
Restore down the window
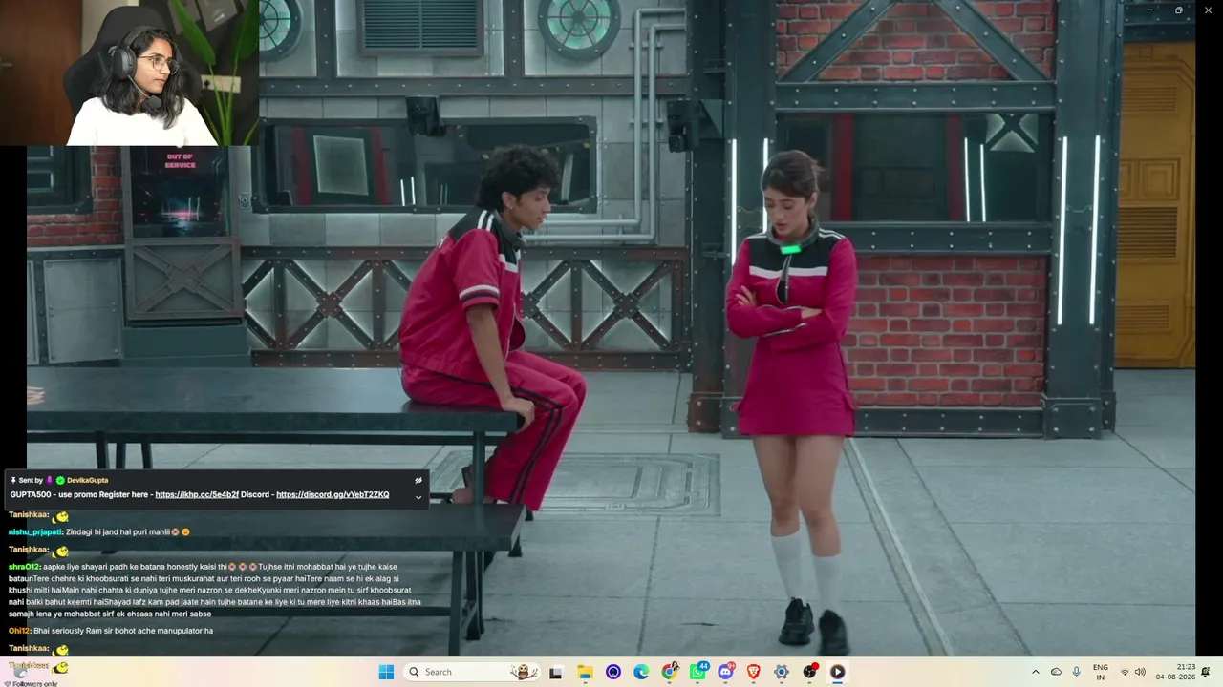(1178, 10)
